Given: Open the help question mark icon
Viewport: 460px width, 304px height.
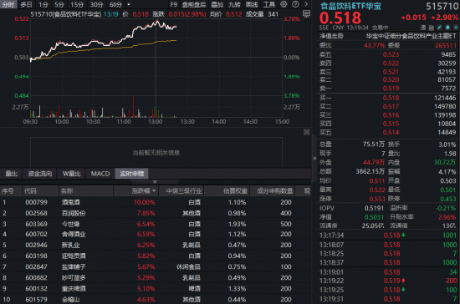Looking at the screenshot, I should coord(295,4).
